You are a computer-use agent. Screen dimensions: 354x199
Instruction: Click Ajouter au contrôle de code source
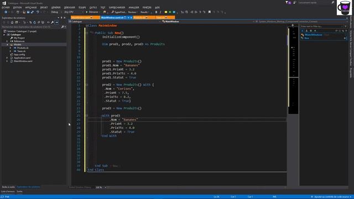(331, 197)
